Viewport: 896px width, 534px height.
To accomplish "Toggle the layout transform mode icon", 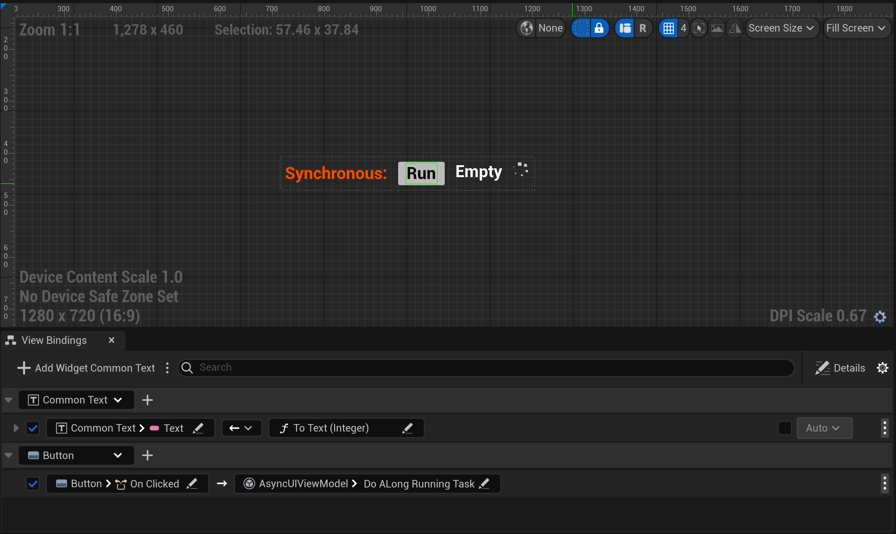I will (x=625, y=28).
